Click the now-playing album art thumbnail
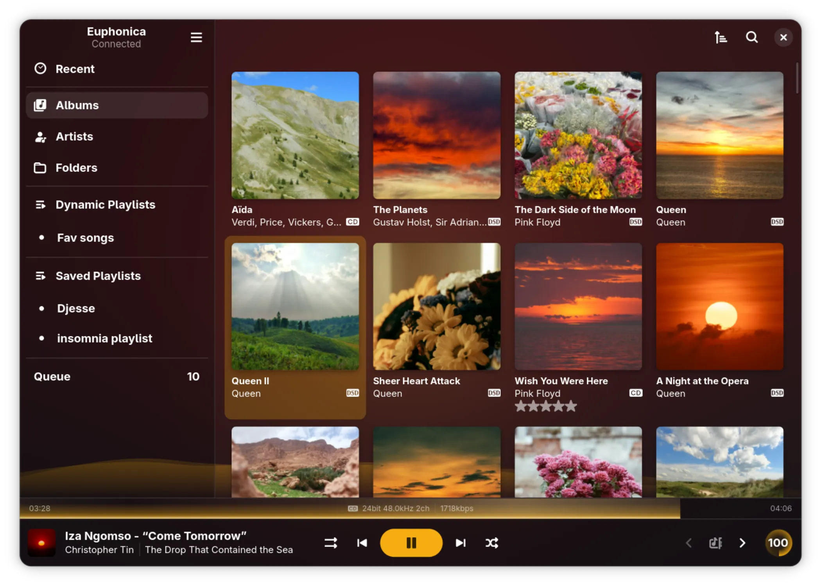The image size is (821, 586). click(41, 543)
